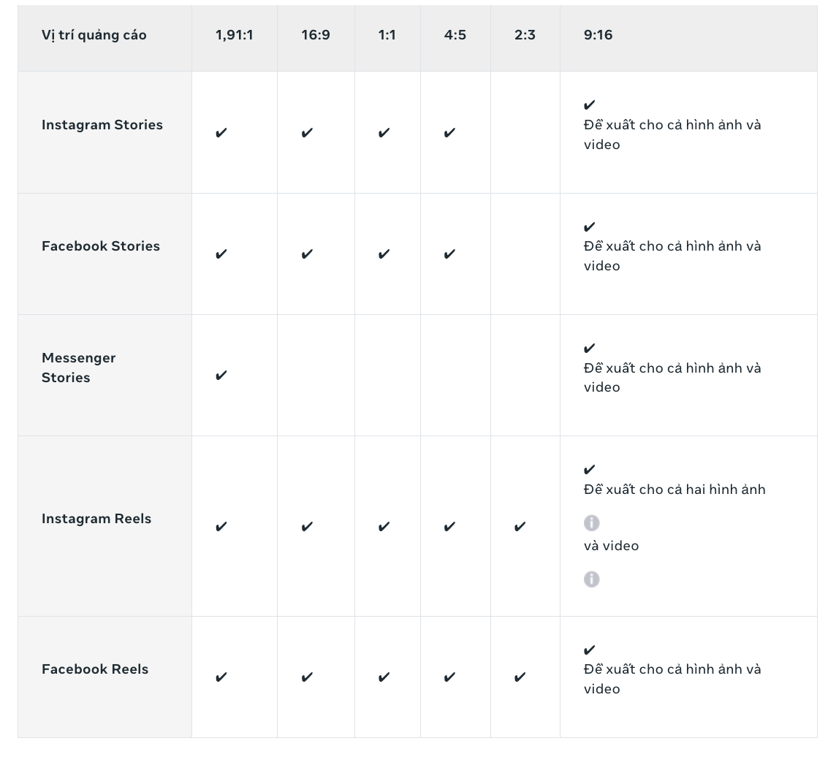836x757 pixels.
Task: Click info icon below 'và video'
Action: pyautogui.click(x=591, y=579)
